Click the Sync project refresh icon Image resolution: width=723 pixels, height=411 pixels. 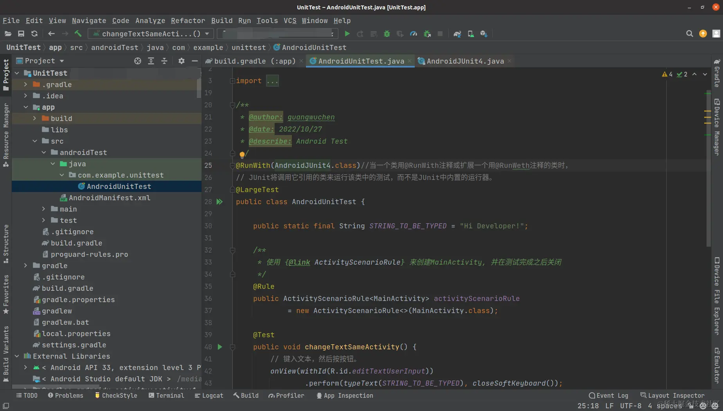click(34, 34)
